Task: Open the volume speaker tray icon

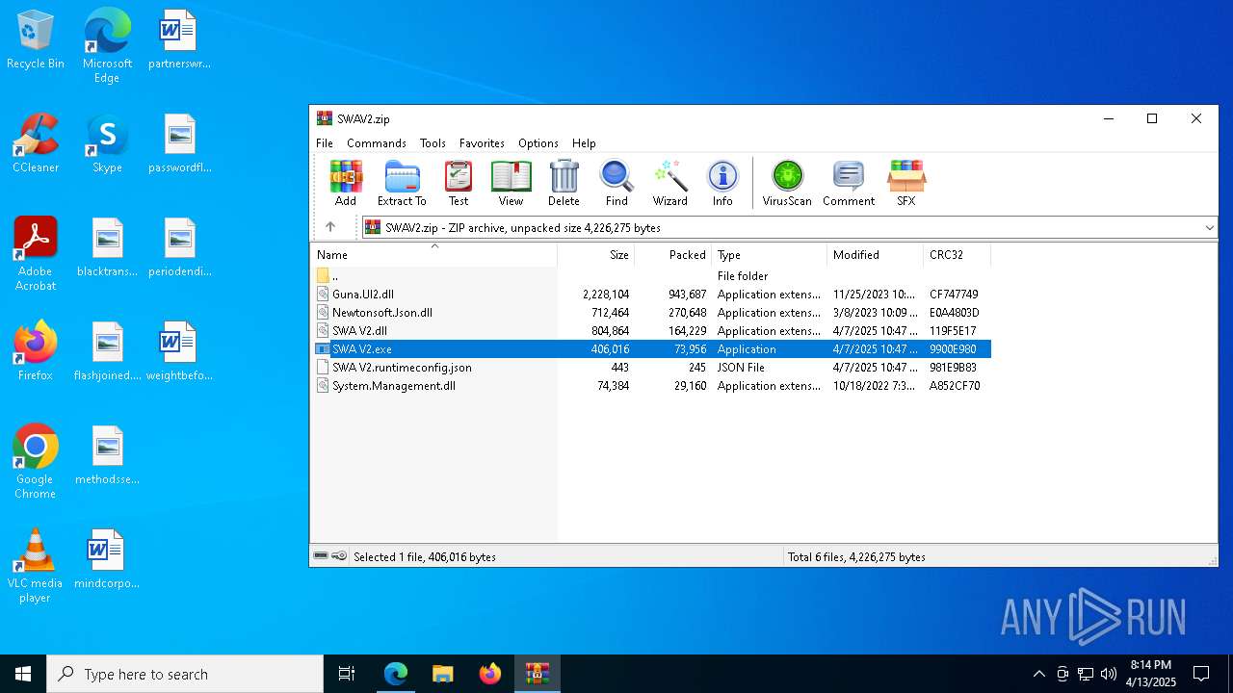Action: (x=1109, y=674)
